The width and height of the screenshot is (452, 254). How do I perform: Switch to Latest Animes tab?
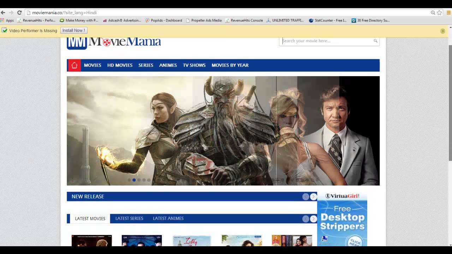(168, 218)
